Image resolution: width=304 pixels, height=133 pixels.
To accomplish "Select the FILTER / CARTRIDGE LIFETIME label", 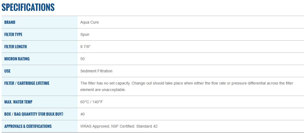I will click(x=27, y=83).
